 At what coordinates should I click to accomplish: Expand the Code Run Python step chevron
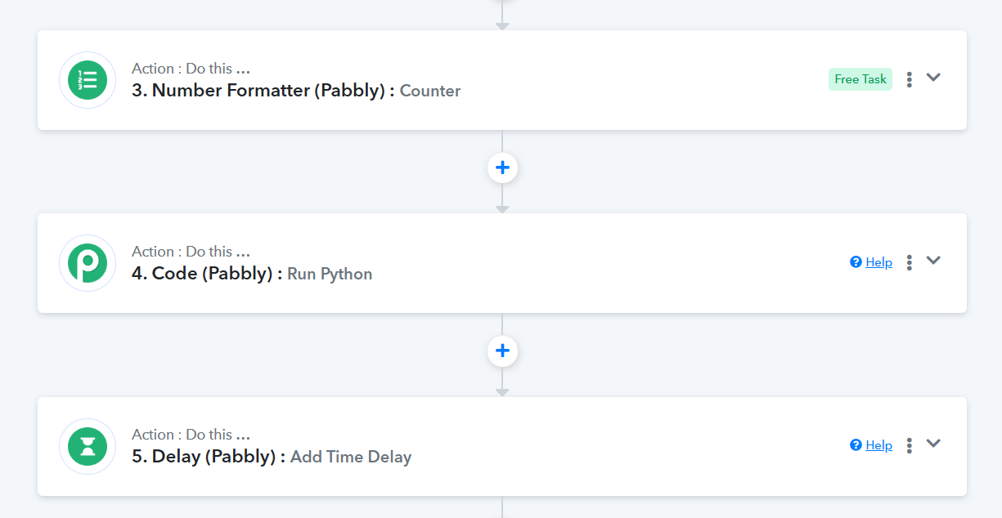933,261
